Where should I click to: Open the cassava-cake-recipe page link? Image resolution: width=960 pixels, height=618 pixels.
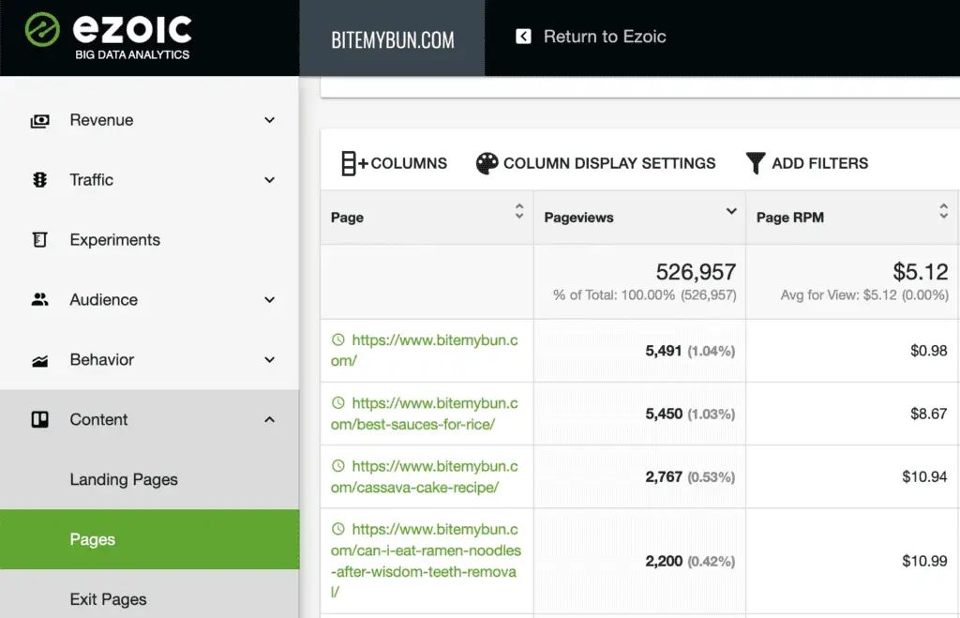[425, 476]
